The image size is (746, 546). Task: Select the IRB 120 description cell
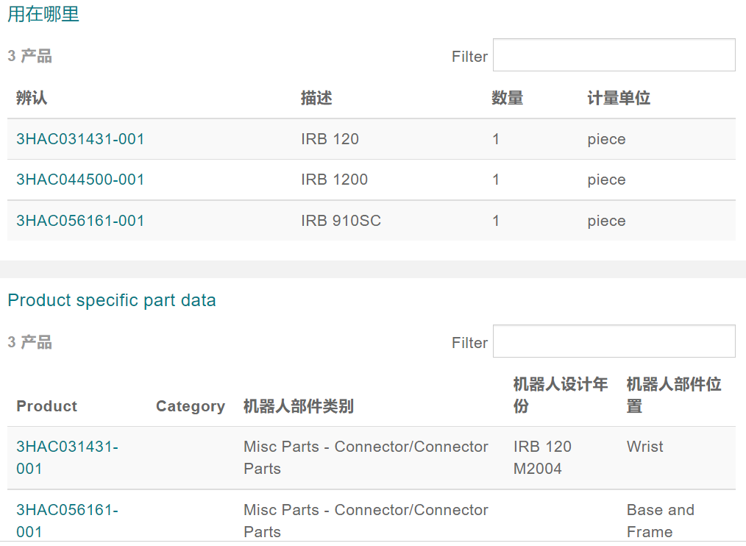(330, 139)
